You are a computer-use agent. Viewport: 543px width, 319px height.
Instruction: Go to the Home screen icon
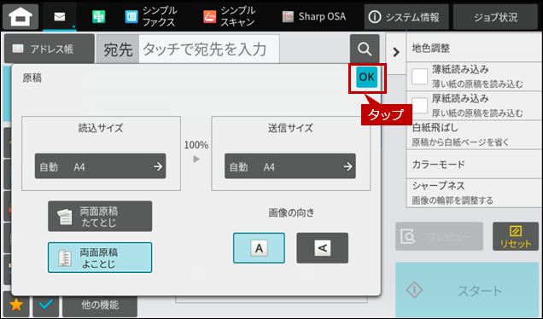(x=20, y=17)
